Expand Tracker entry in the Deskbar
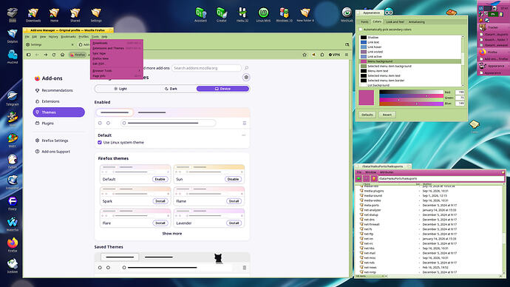 click(494, 27)
